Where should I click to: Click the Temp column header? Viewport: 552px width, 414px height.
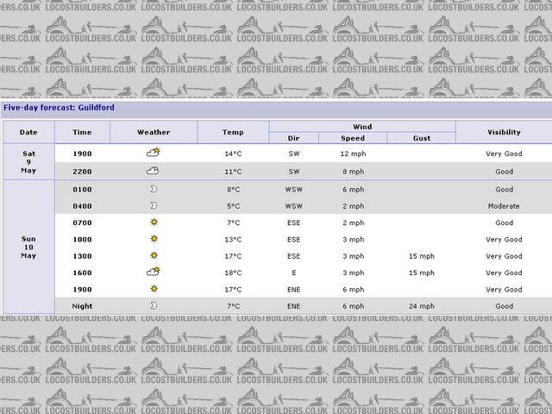click(233, 132)
